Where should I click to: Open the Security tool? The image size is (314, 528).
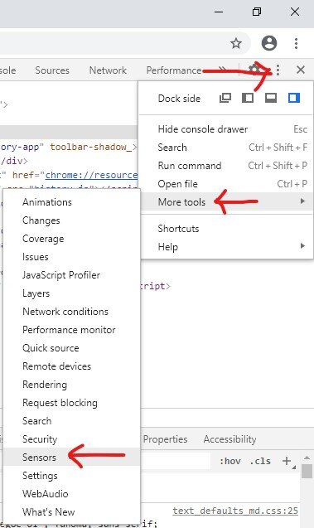click(x=71, y=439)
